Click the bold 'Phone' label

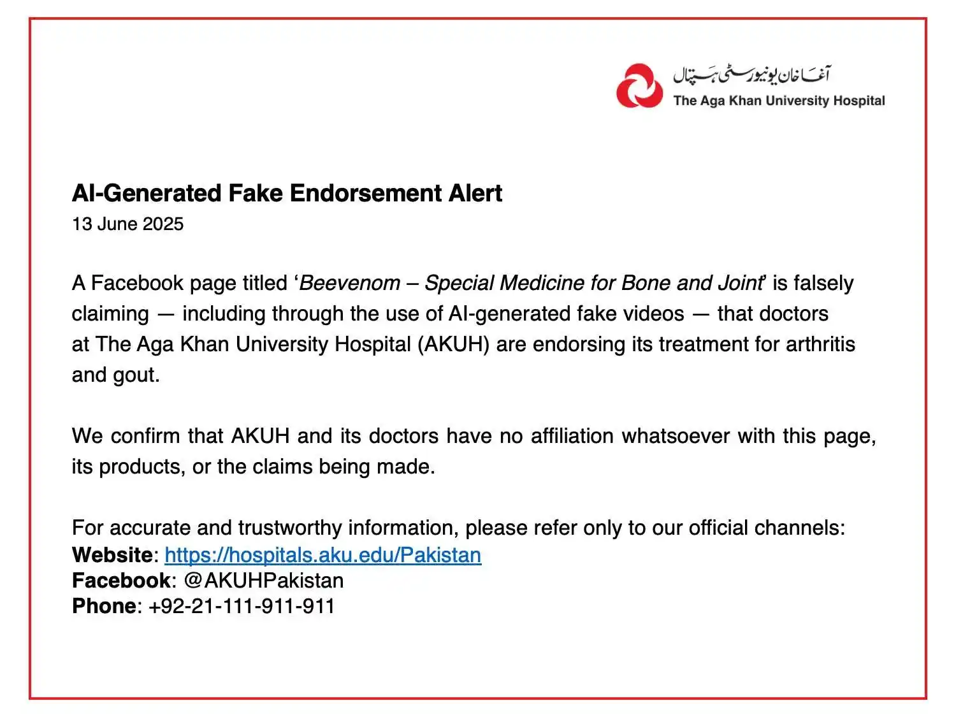pyautogui.click(x=104, y=606)
